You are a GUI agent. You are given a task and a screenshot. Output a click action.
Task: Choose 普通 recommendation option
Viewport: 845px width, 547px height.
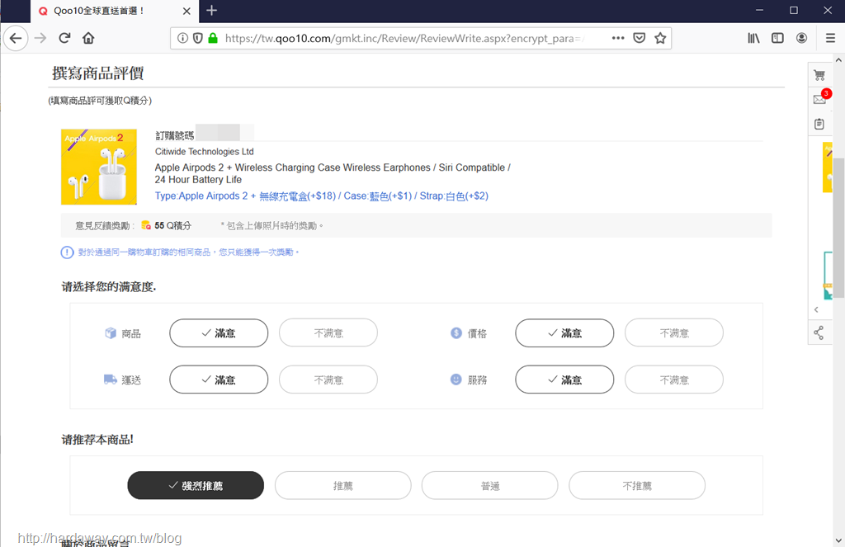click(x=490, y=486)
